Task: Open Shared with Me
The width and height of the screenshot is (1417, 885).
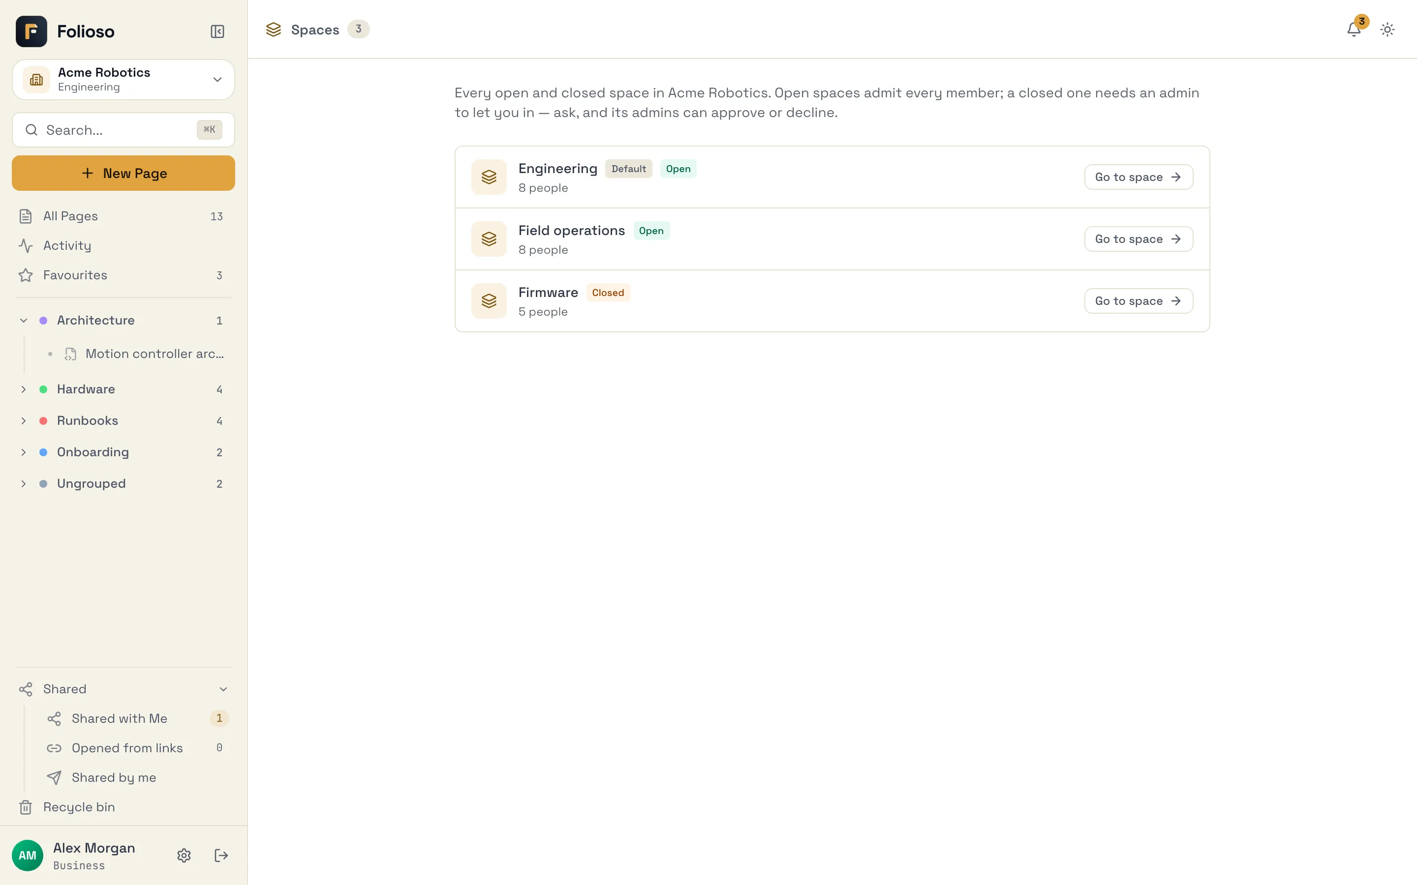Action: point(137,719)
